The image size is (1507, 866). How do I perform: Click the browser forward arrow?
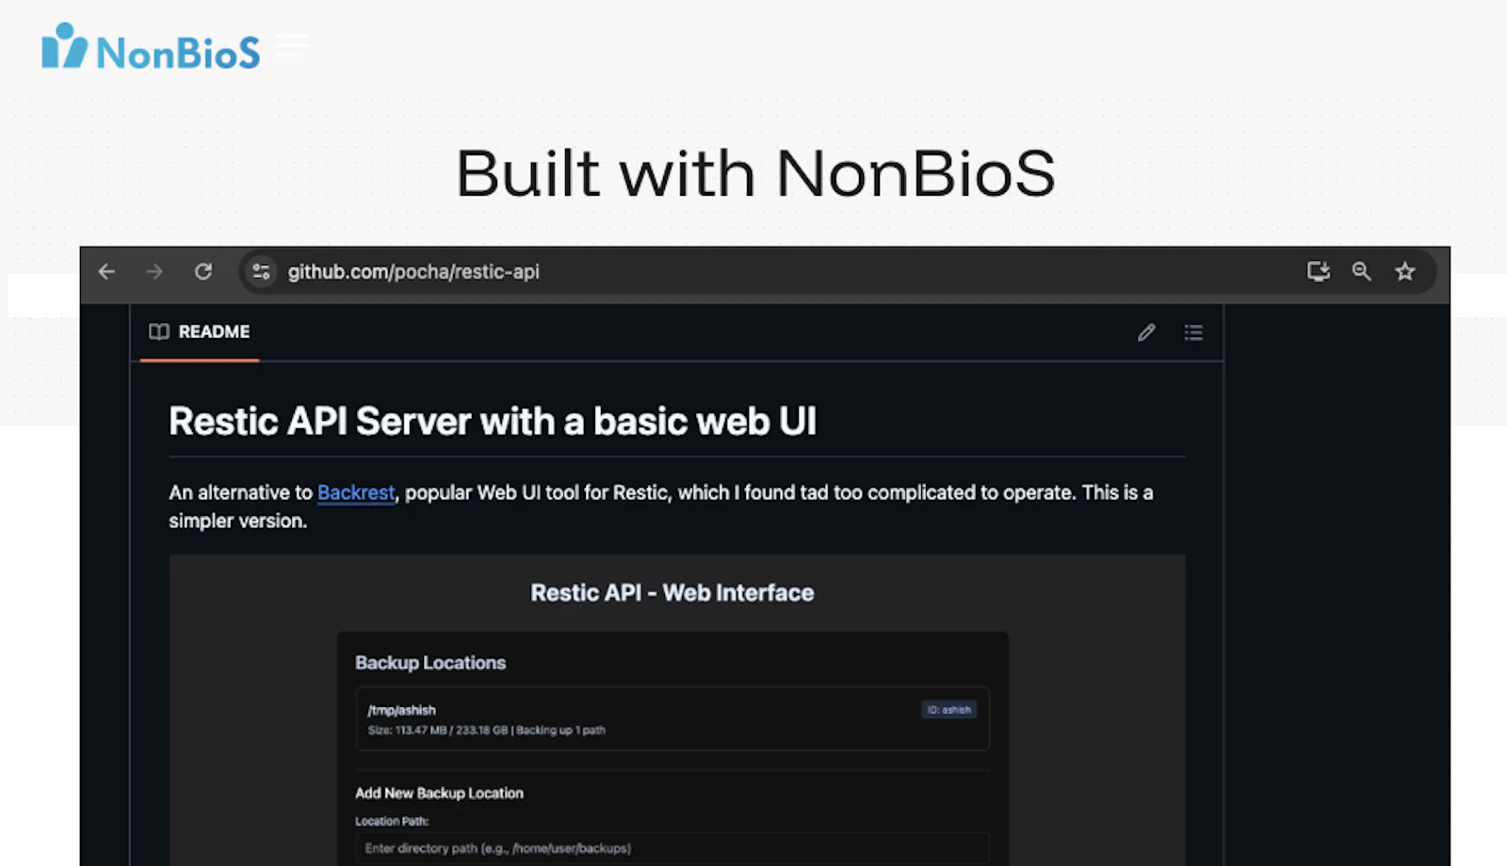point(154,272)
